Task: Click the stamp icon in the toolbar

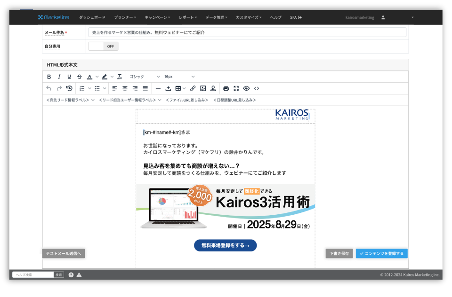Action: (213, 88)
